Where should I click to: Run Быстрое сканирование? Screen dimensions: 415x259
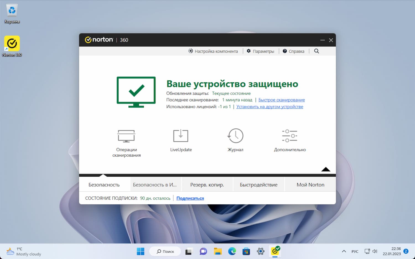pos(281,100)
